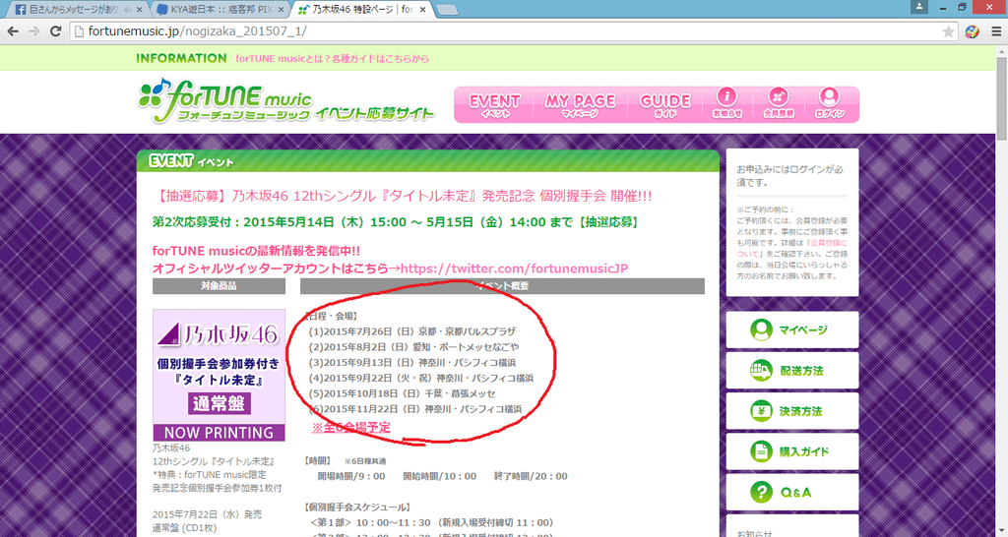This screenshot has width=1008, height=537.
Task: Click the ※全6会場予定 note
Action: click(351, 427)
